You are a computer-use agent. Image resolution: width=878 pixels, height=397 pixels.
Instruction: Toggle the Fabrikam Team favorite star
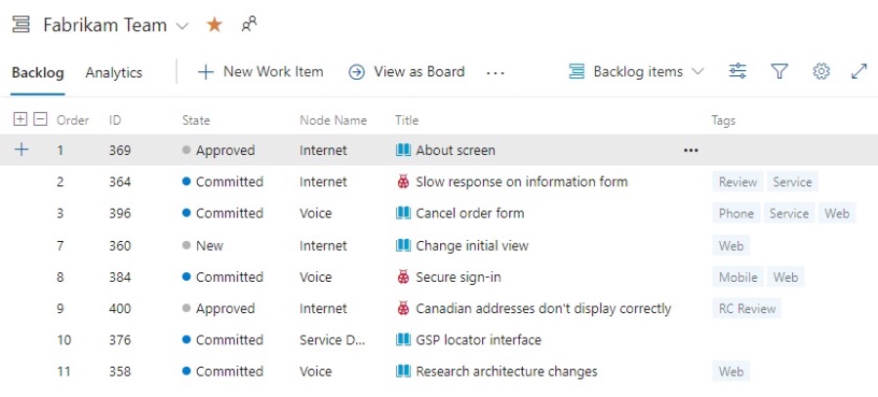coord(215,25)
